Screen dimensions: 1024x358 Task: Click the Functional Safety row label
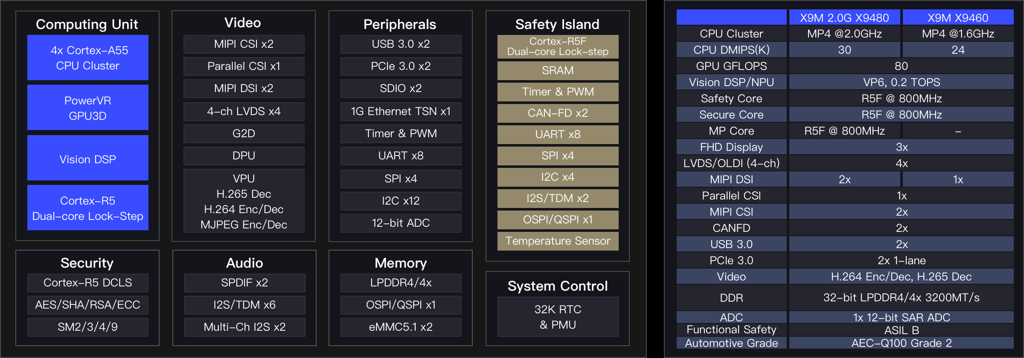732,330
